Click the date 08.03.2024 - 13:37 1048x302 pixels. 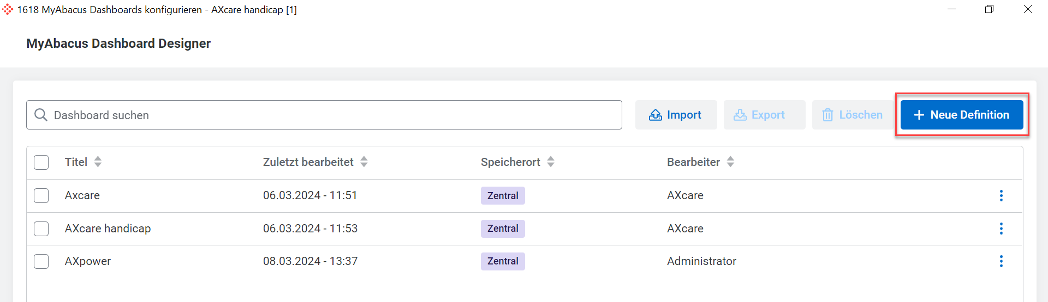[x=310, y=261]
